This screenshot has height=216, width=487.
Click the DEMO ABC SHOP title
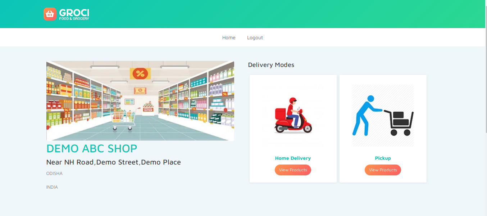click(92, 148)
